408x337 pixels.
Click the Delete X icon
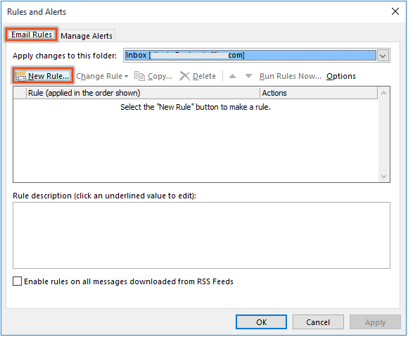[x=185, y=76]
